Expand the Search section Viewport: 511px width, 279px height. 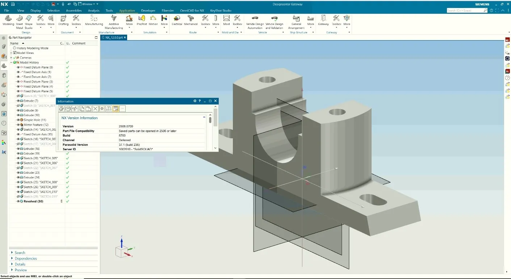point(12,253)
